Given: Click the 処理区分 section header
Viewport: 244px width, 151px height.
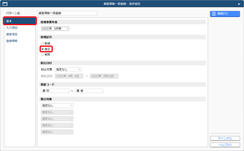Looking at the screenshot, I should pos(122,37).
